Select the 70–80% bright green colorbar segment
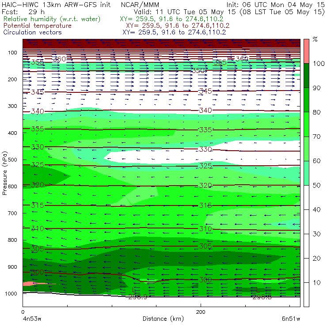This screenshot has width=327, height=327. point(306,124)
